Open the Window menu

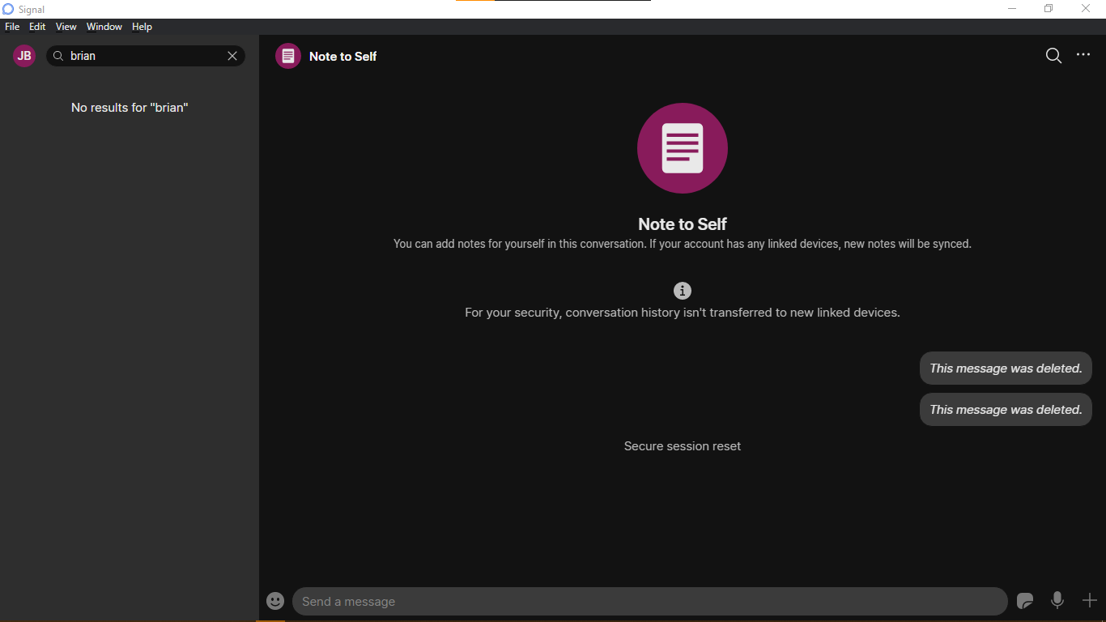104,26
